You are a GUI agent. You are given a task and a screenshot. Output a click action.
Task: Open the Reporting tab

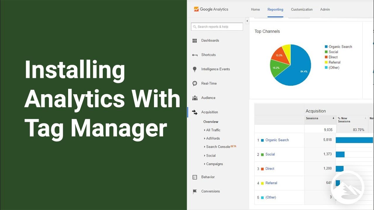[x=275, y=9]
